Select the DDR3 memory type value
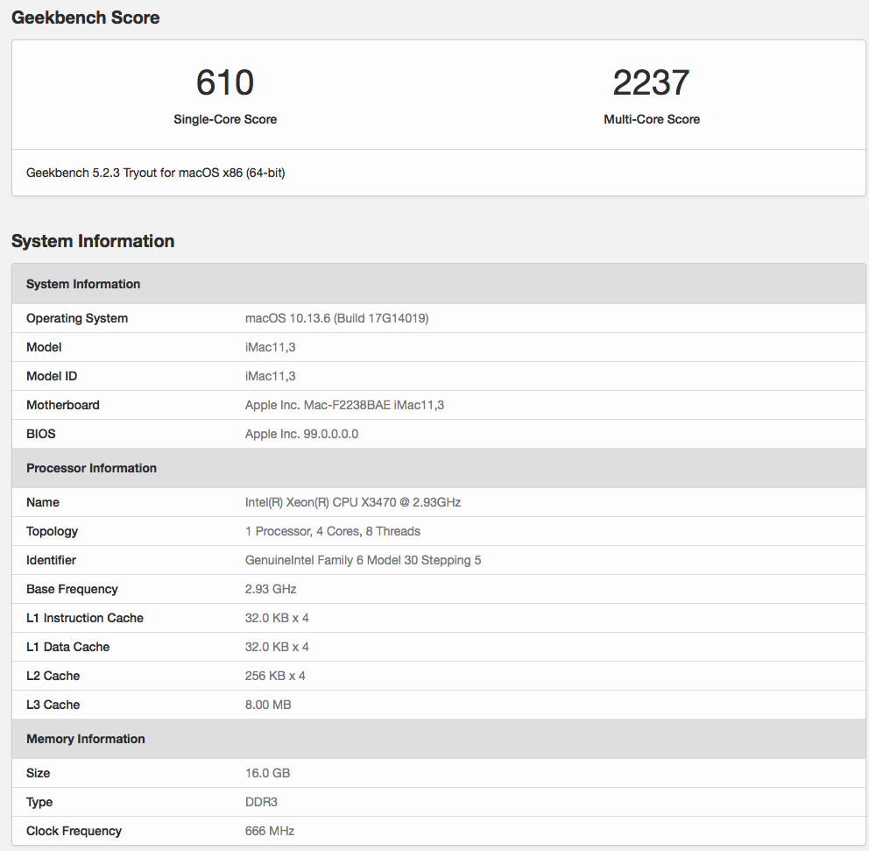Viewport: 869px width, 851px height. (262, 802)
